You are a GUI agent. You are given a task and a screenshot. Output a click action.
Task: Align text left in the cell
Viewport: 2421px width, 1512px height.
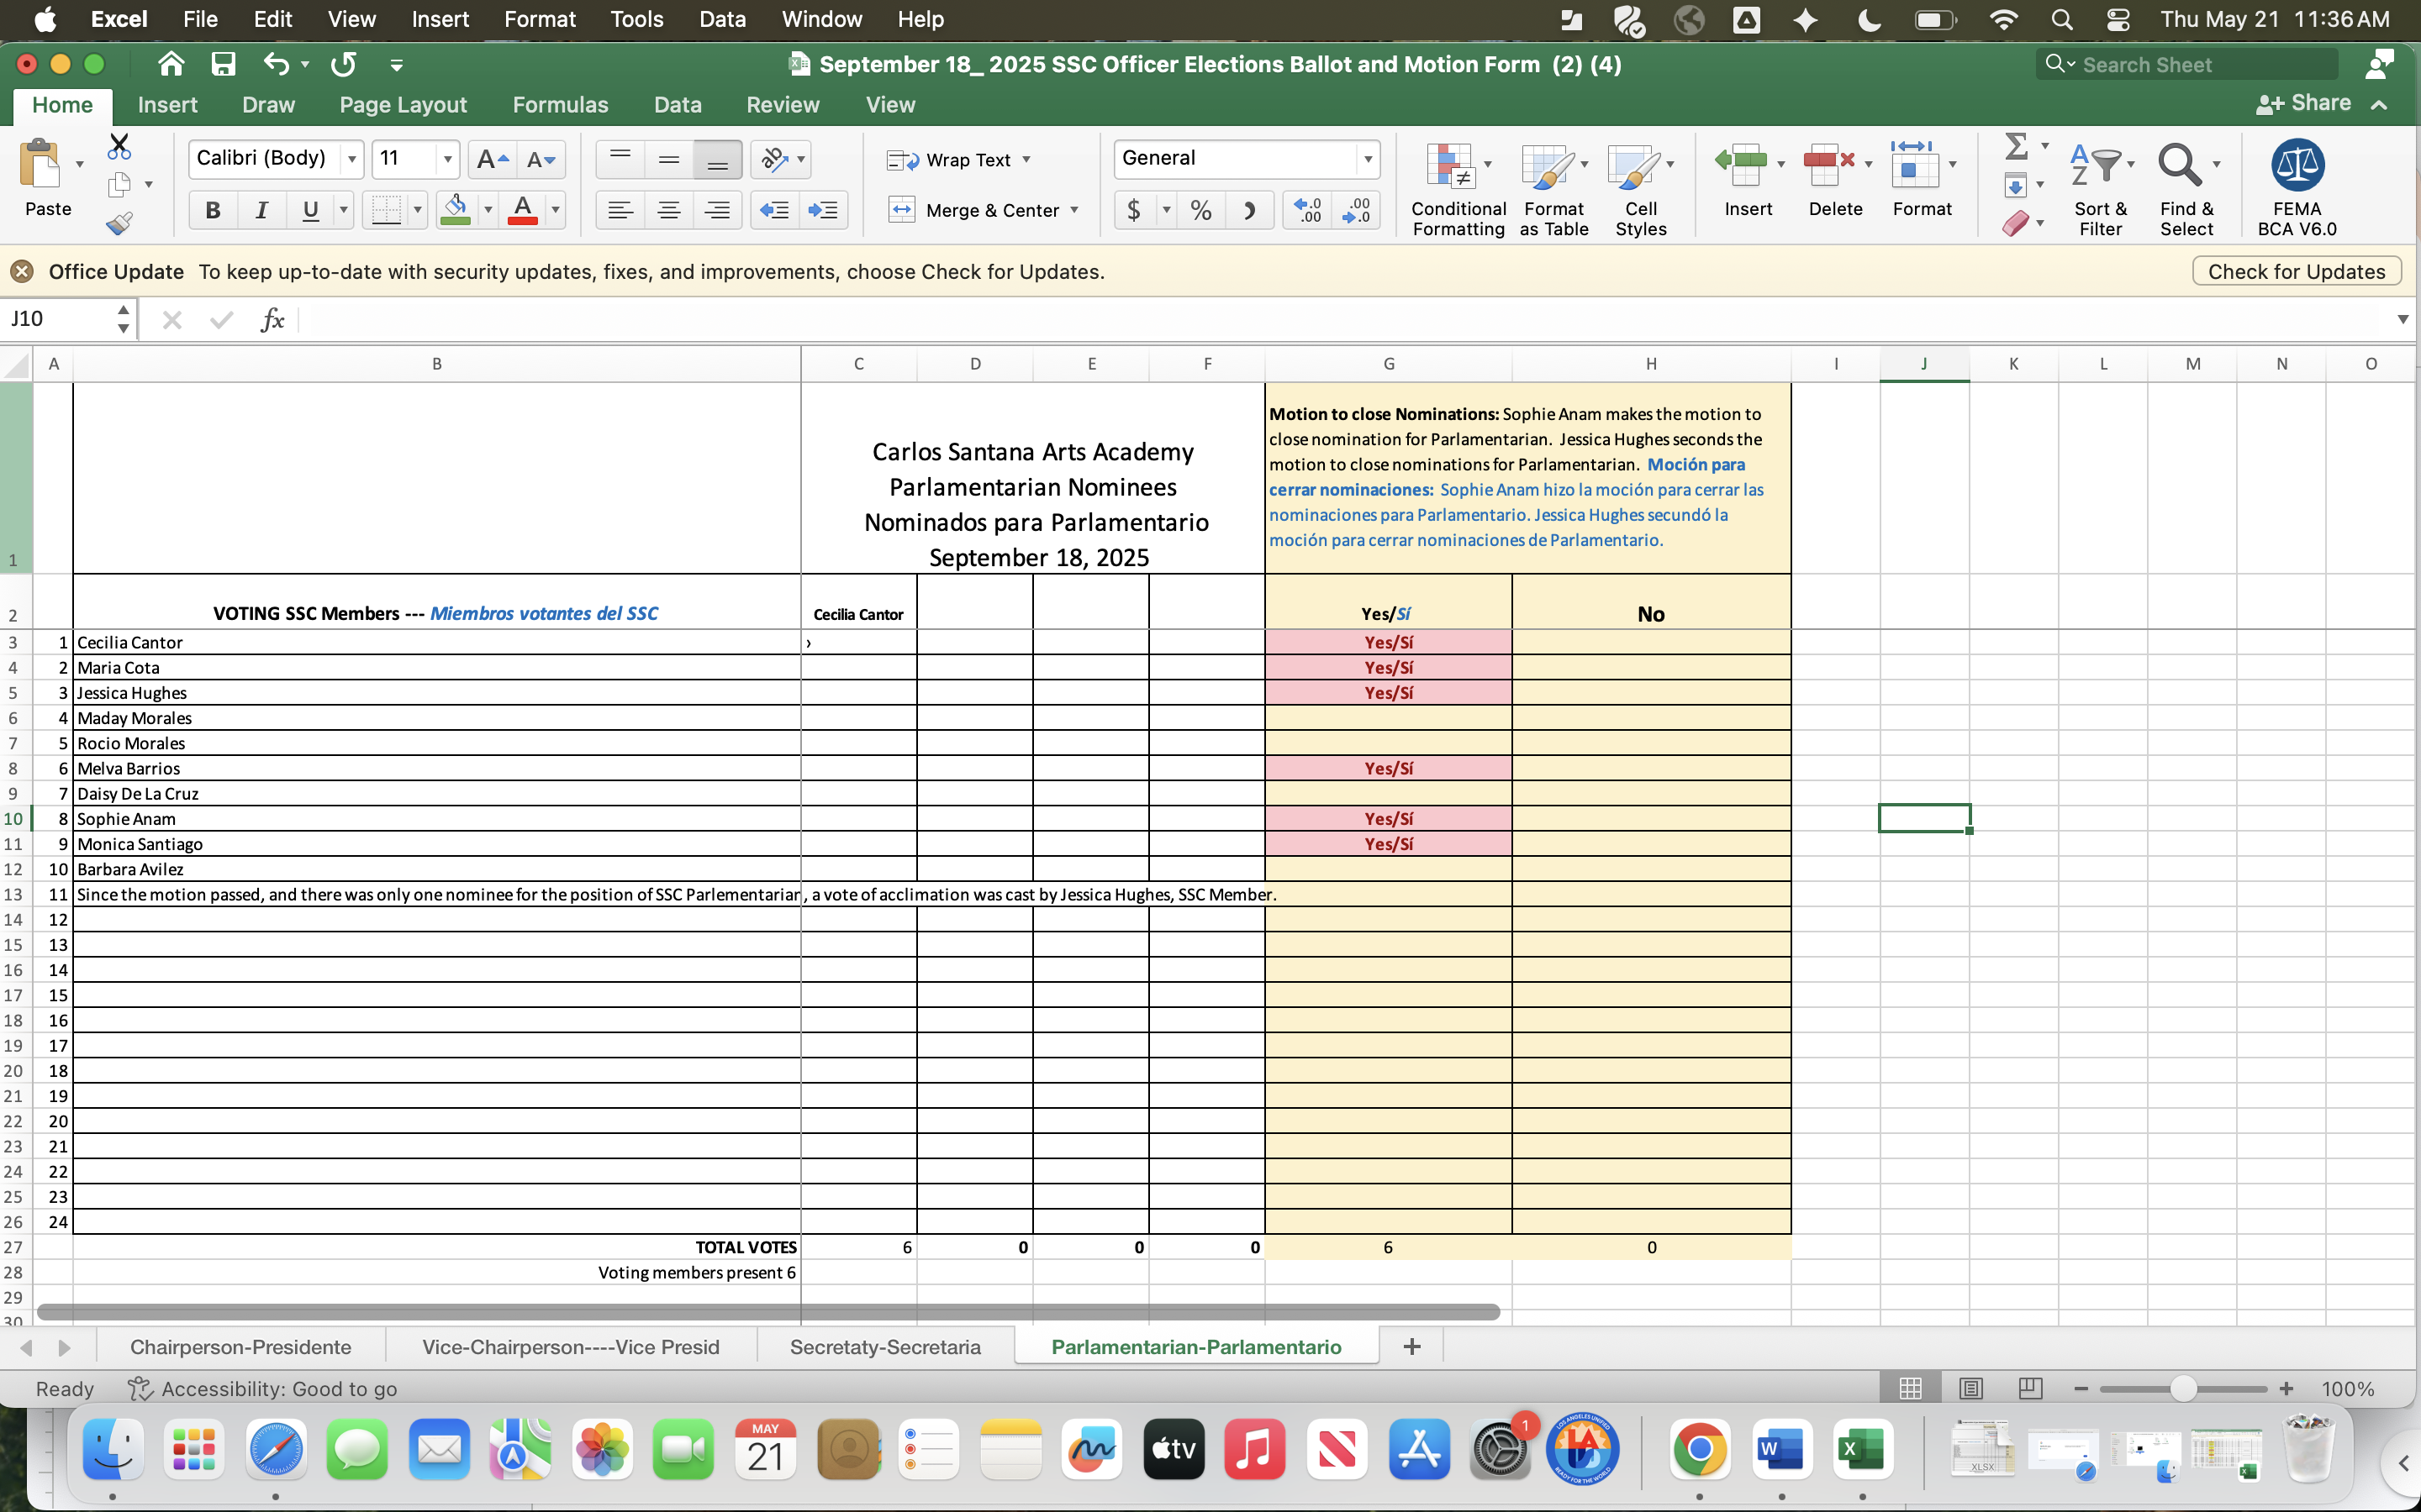tap(620, 210)
